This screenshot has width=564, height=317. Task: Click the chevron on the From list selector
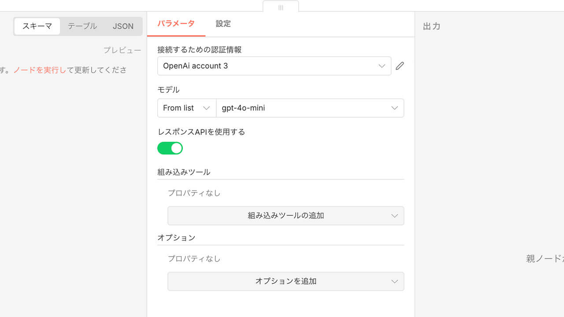pyautogui.click(x=205, y=108)
